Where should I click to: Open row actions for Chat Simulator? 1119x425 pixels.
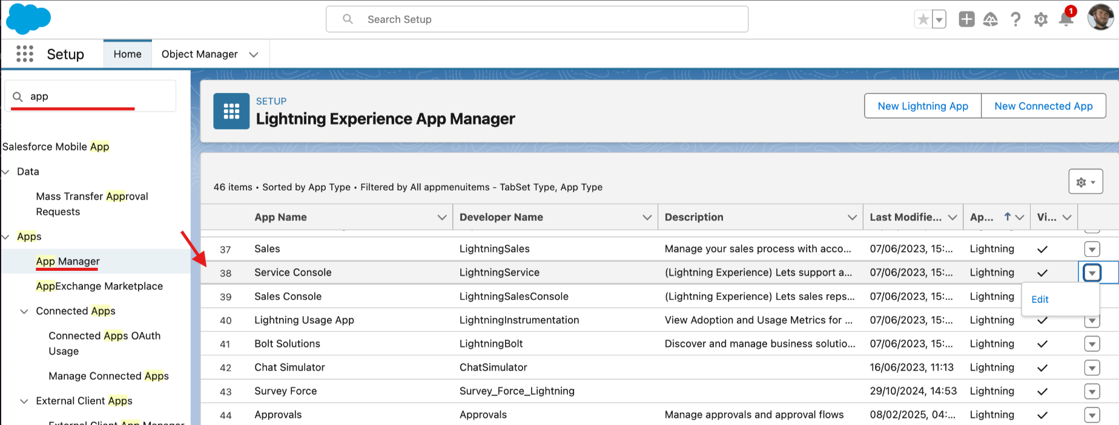coord(1092,368)
